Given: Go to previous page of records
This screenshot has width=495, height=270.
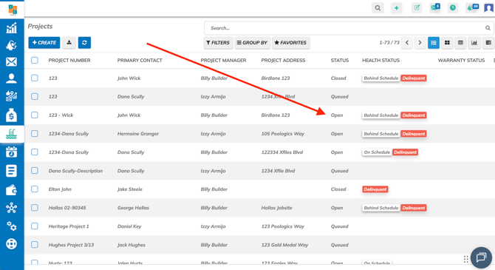Looking at the screenshot, I should point(407,43).
